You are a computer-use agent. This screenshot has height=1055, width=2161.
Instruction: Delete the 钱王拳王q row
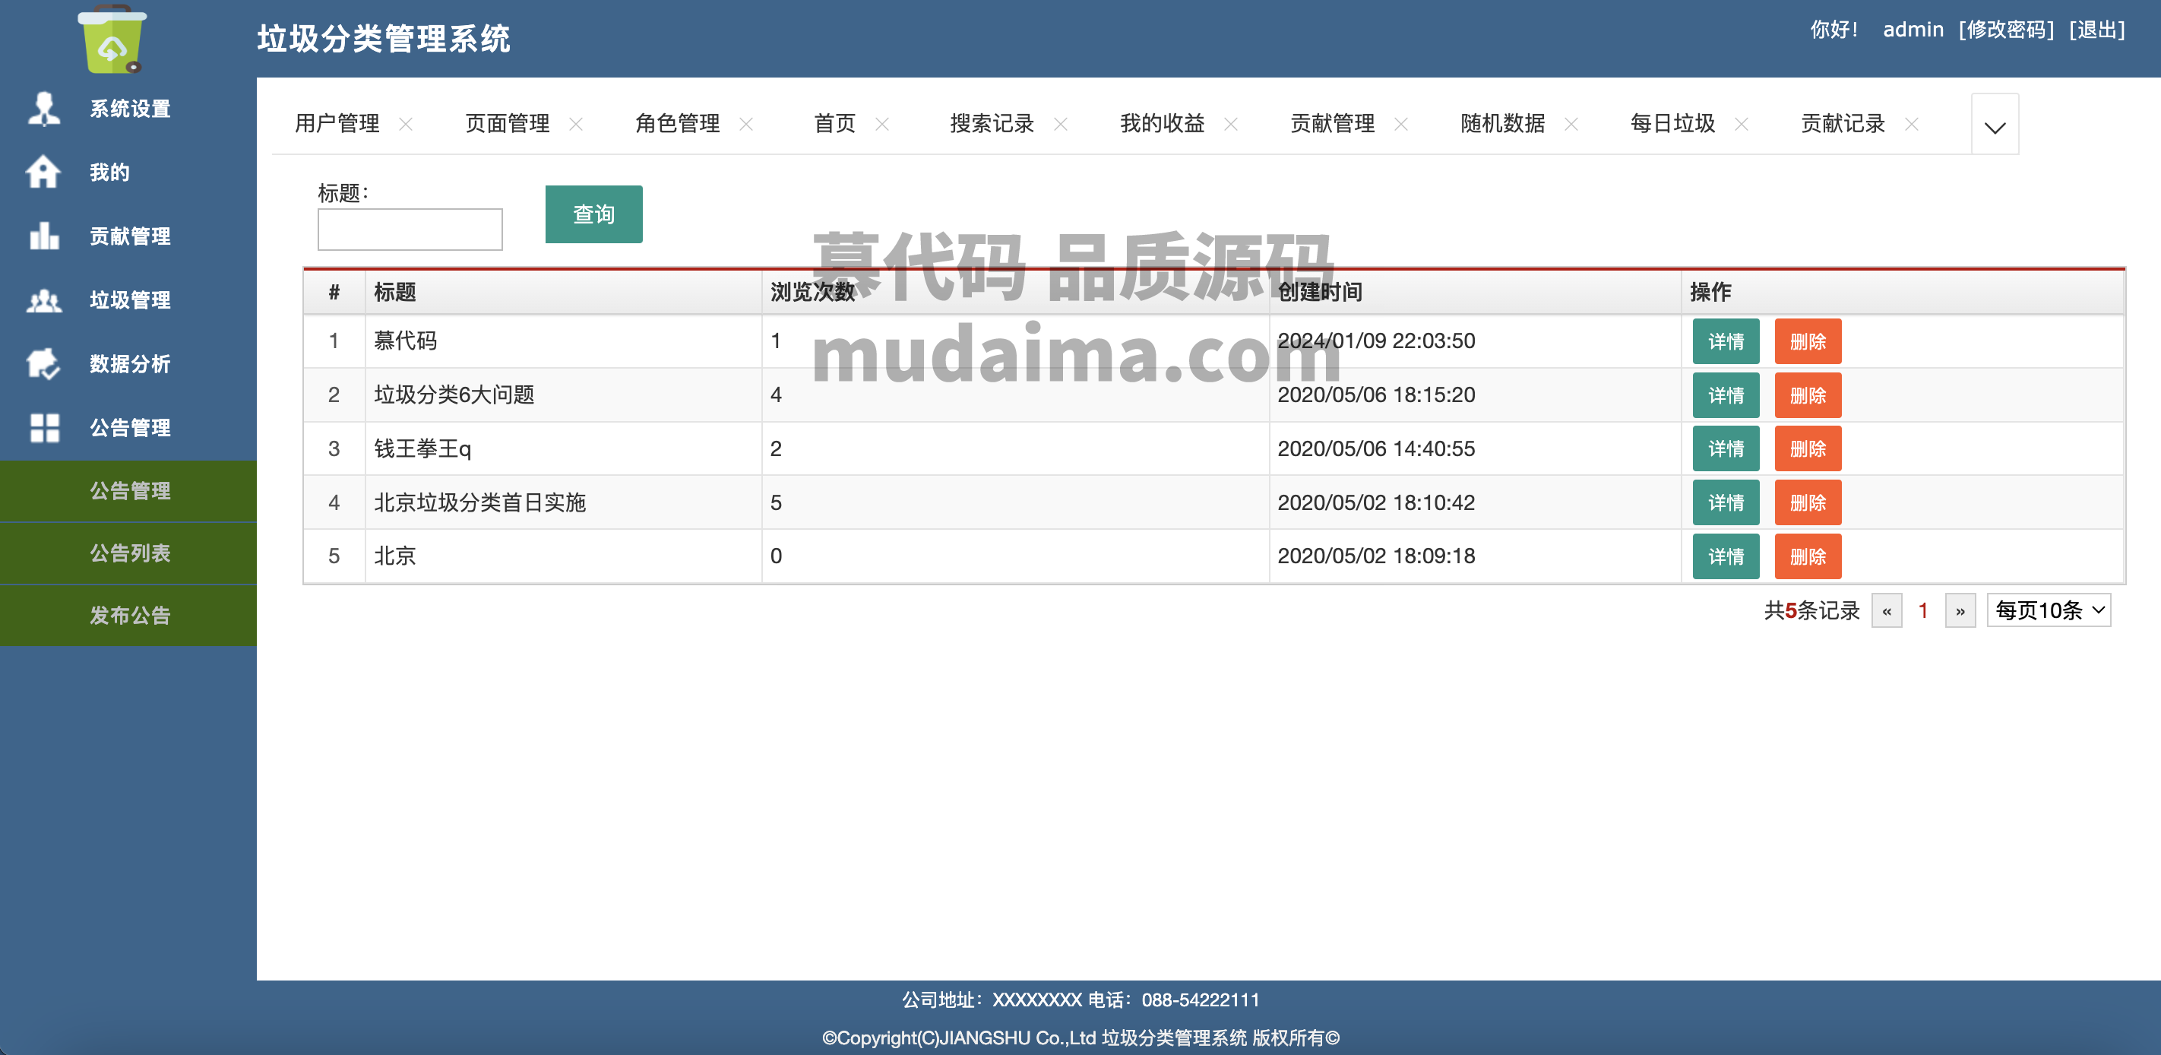click(1808, 449)
